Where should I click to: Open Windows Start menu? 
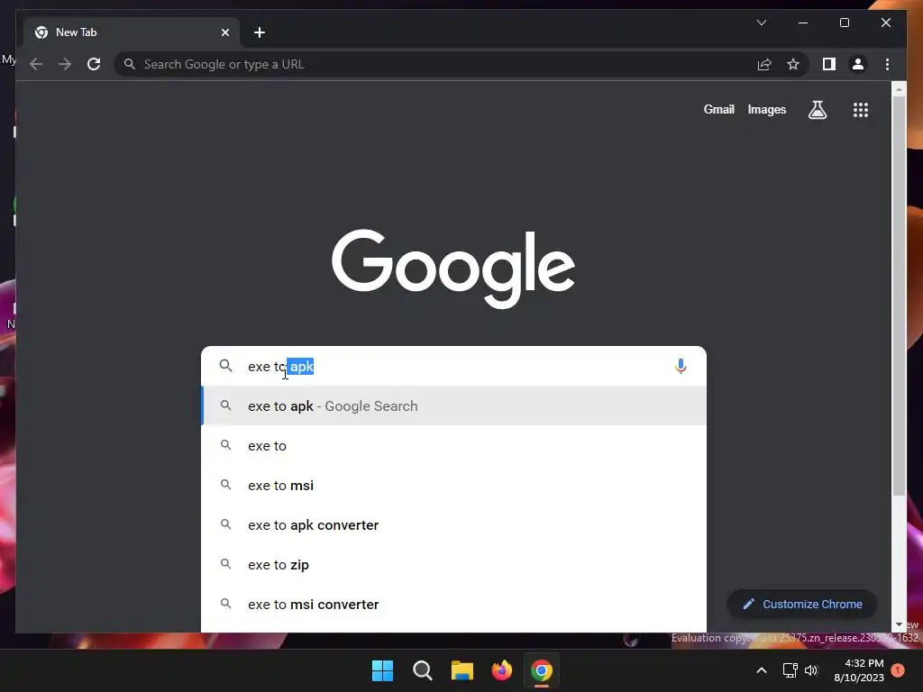(x=382, y=670)
